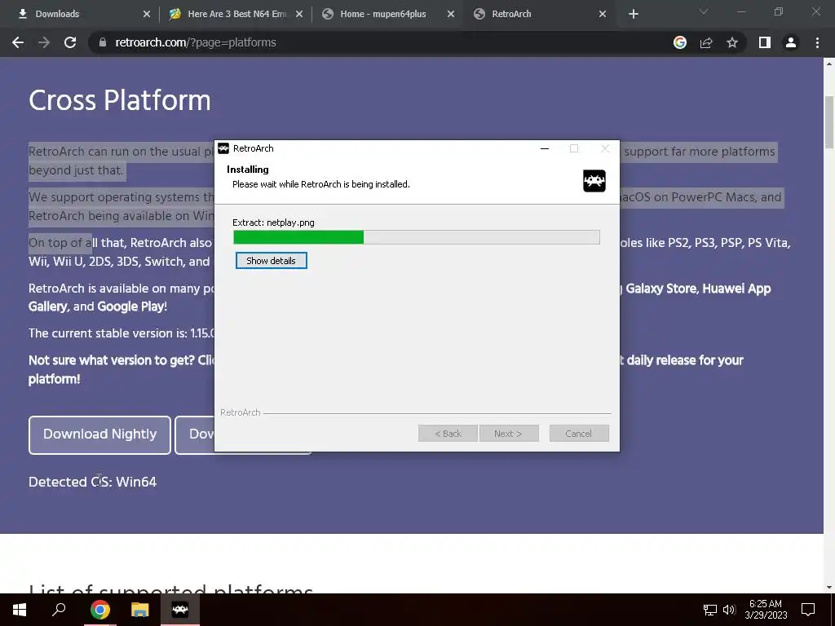Click the page vertical scrollbar thumb
This screenshot has width=835, height=626.
click(829, 122)
